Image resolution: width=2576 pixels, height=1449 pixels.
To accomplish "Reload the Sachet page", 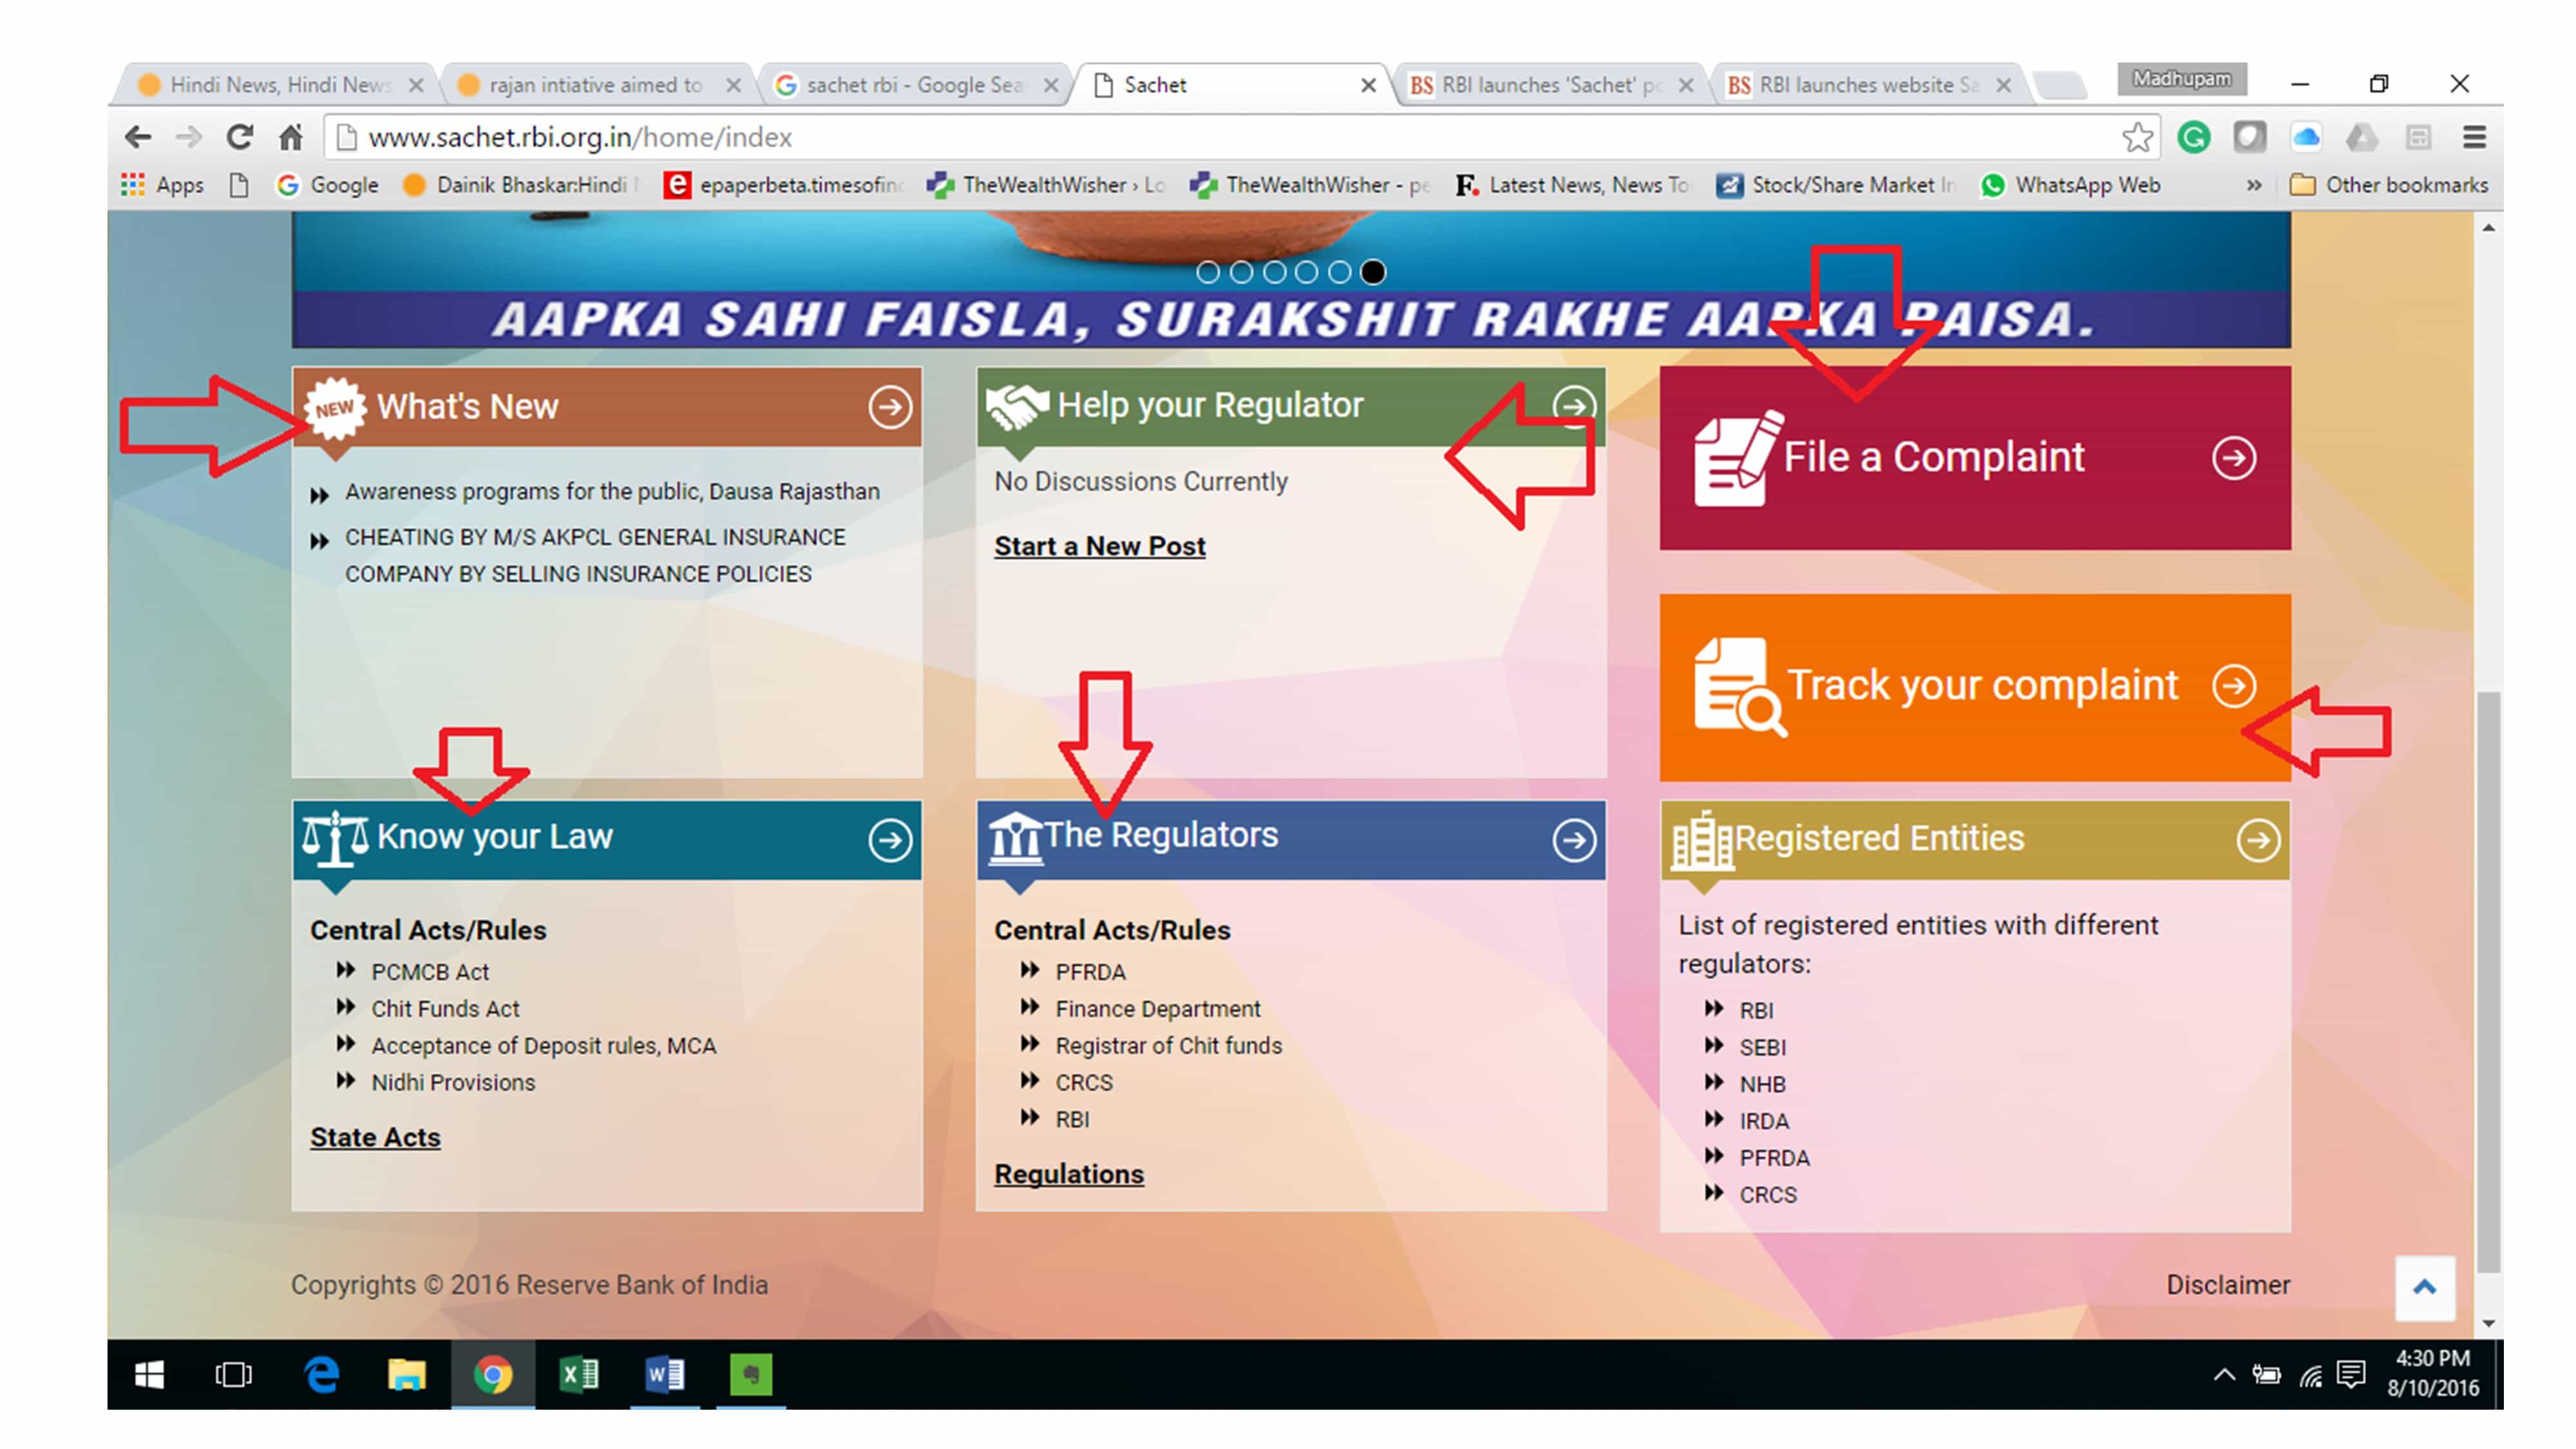I will click(239, 137).
